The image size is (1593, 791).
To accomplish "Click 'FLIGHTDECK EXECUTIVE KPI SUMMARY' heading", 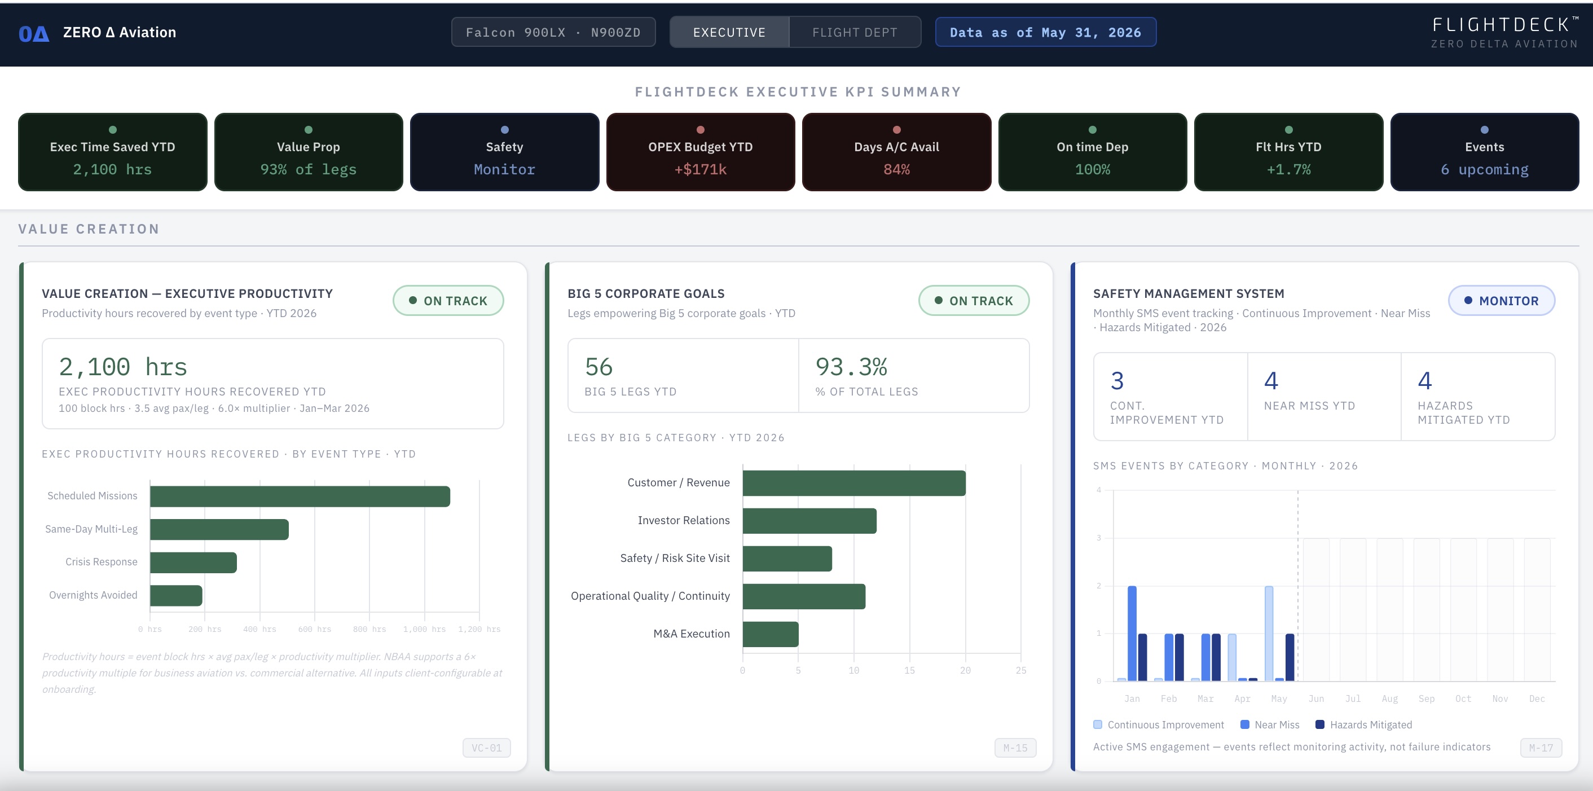I will tap(798, 91).
